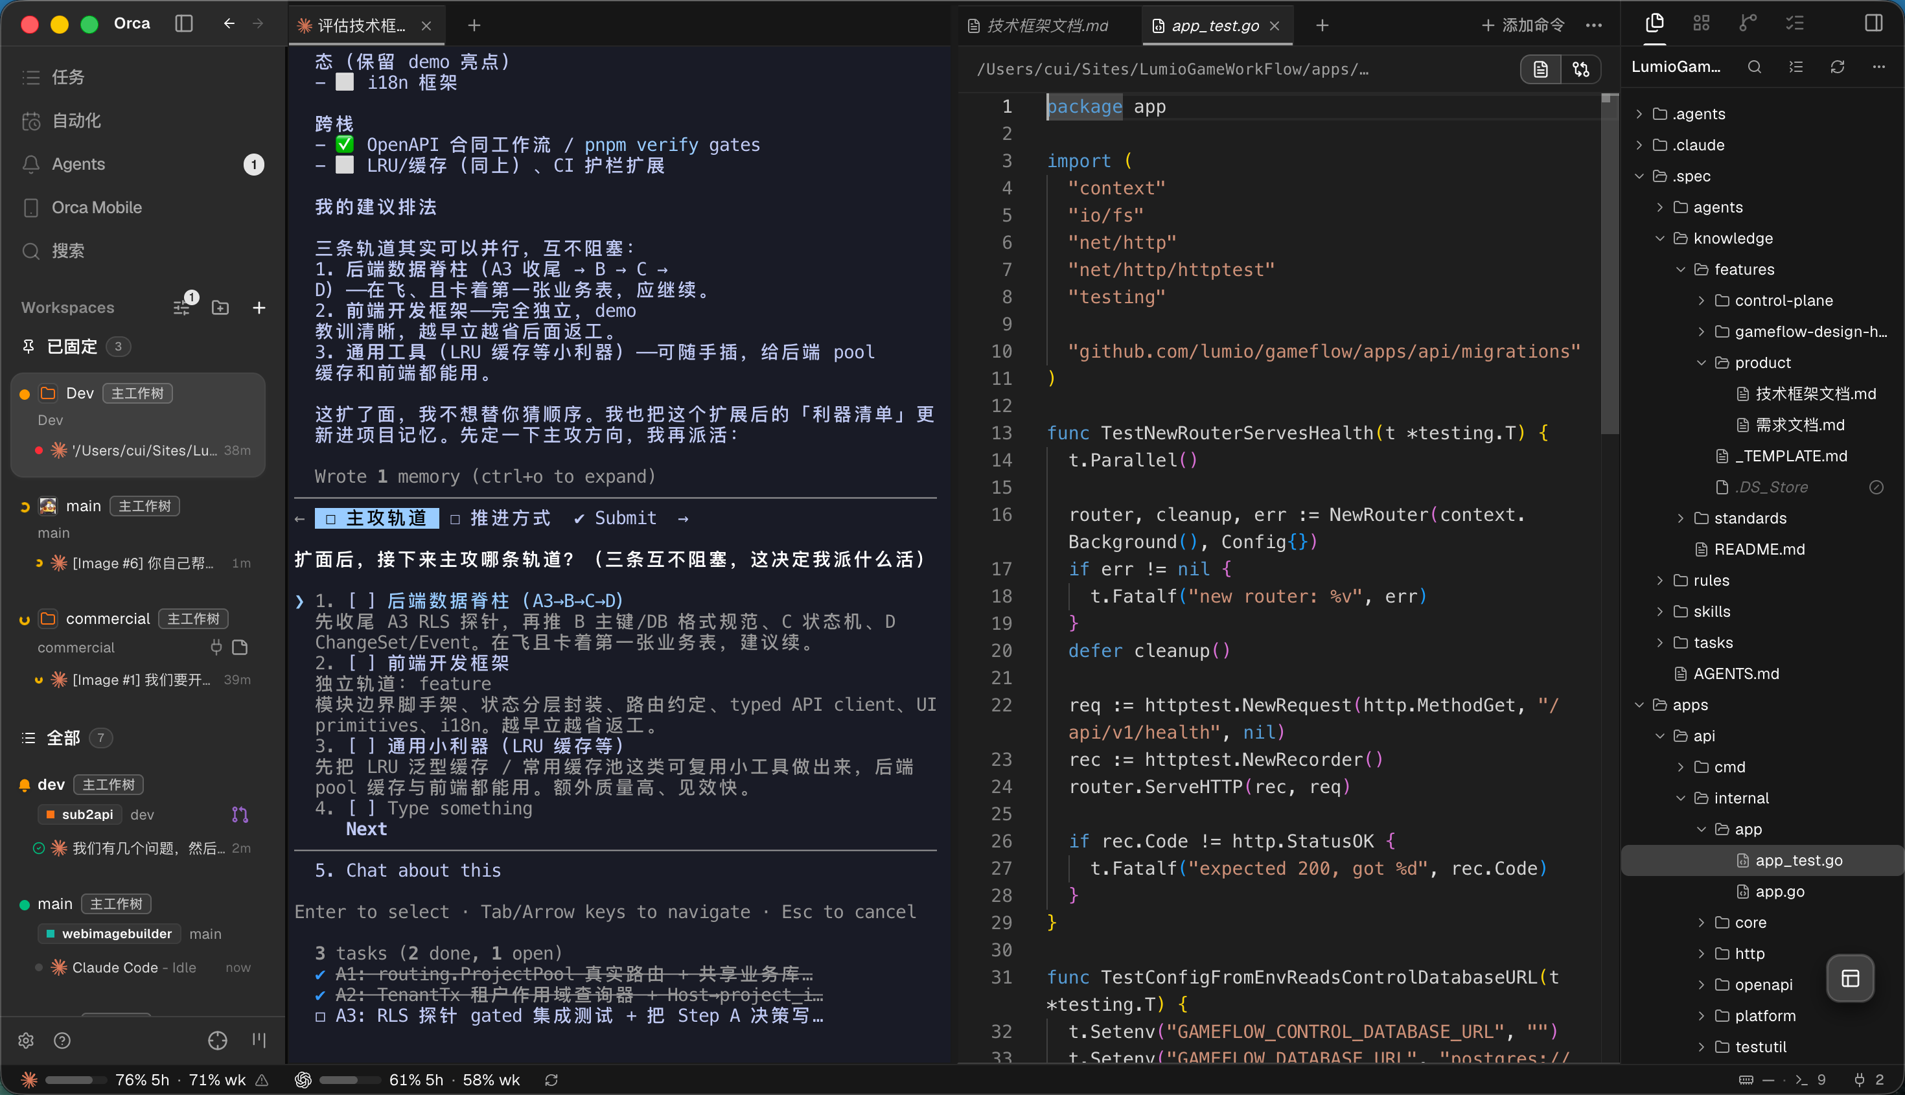Open explorer more actions menu
Image resolution: width=1905 pixels, height=1095 pixels.
1878,67
